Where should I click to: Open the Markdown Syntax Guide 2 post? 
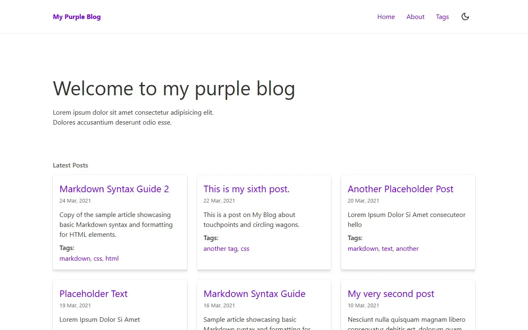click(114, 189)
